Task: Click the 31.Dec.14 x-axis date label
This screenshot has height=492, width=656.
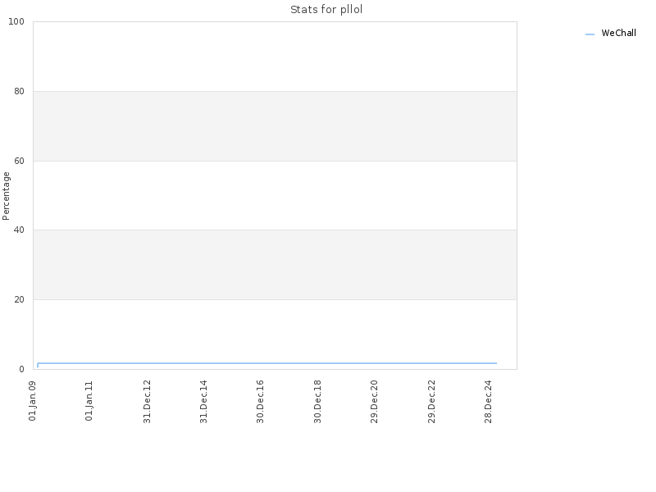Action: point(203,401)
